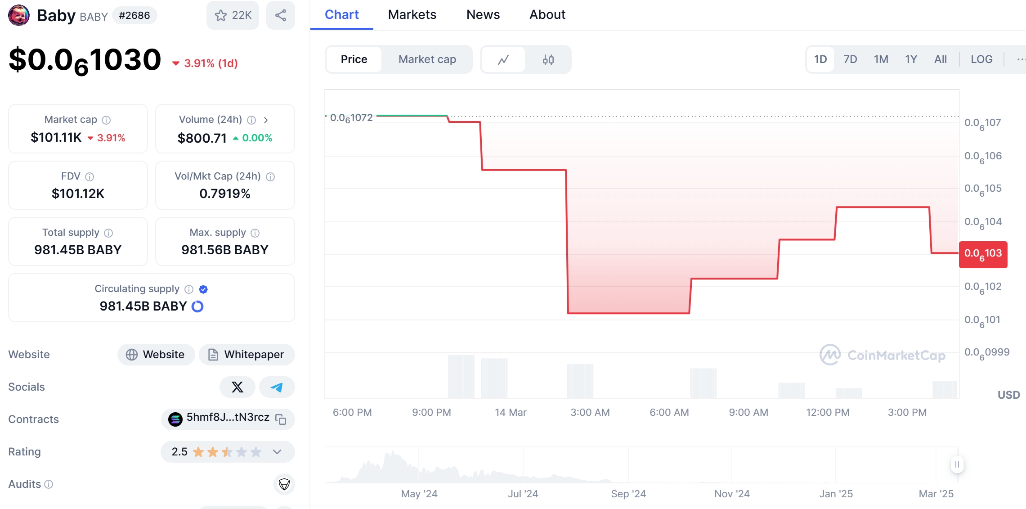Click the circulating supply ring indicator
The width and height of the screenshot is (1026, 509).
[x=197, y=306]
